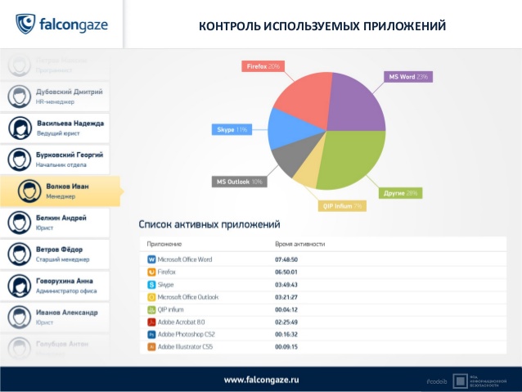The width and height of the screenshot is (522, 392).
Task: Click the codeib square logo in footer
Action: click(460, 381)
